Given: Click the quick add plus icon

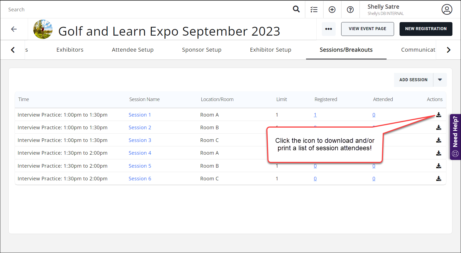Looking at the screenshot, I should [332, 10].
